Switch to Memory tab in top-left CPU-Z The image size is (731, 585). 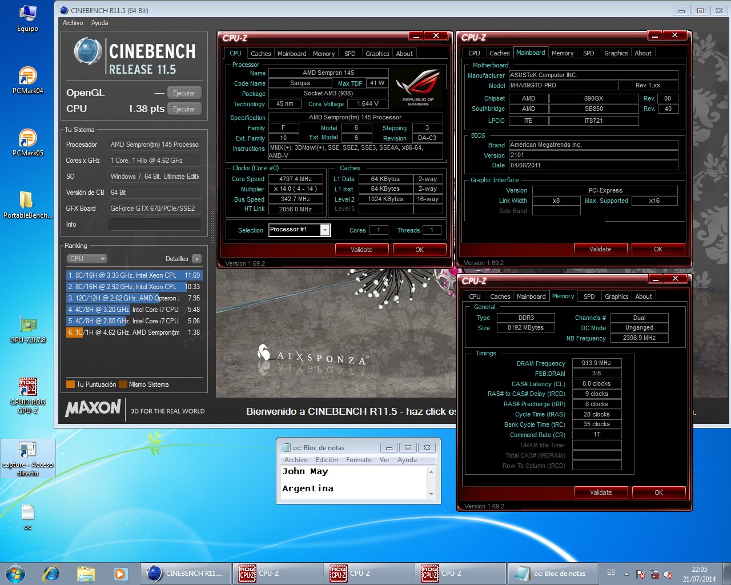(324, 54)
